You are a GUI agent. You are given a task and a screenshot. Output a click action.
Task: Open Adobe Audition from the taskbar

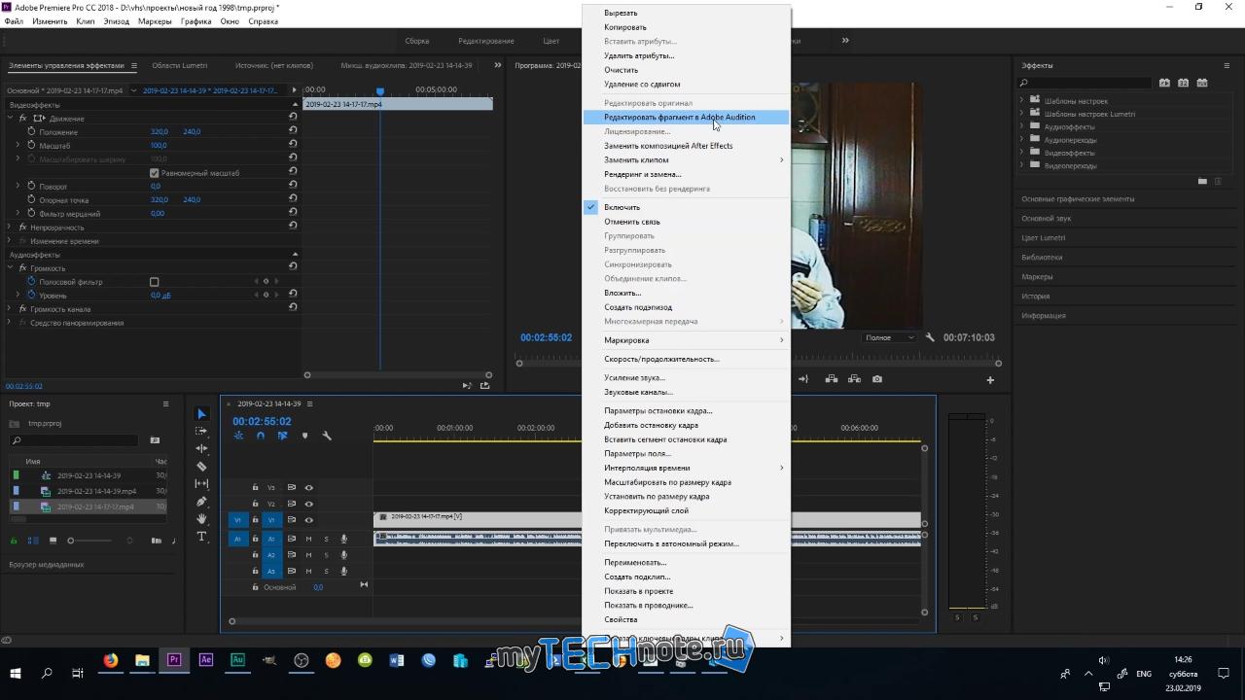237,660
